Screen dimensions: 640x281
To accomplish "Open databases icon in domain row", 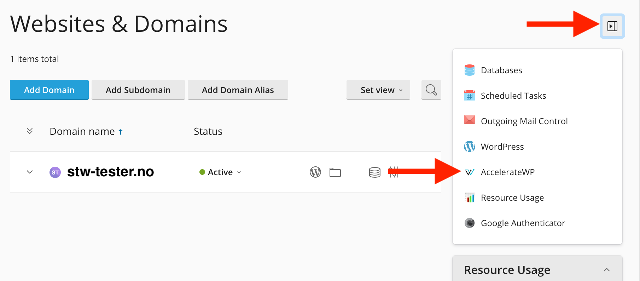I will [x=374, y=172].
